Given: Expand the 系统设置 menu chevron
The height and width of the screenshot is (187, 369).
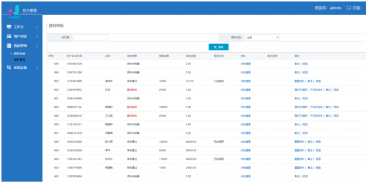Looking at the screenshot, I should click(x=37, y=67).
